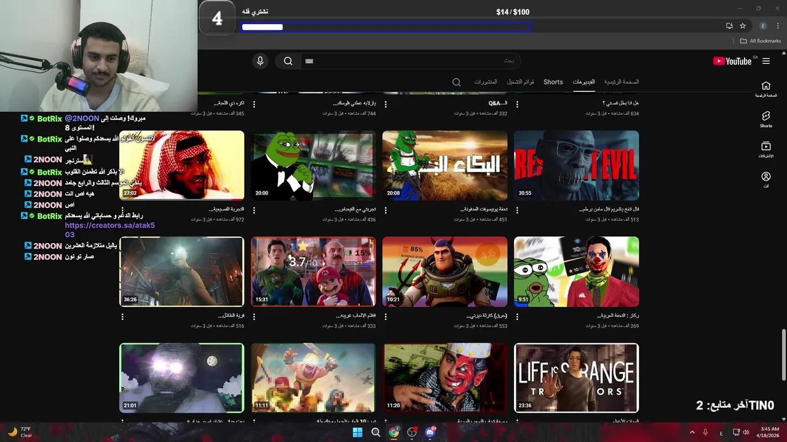Switch input language via ع indicator
The width and height of the screenshot is (787, 442).
[x=721, y=433]
